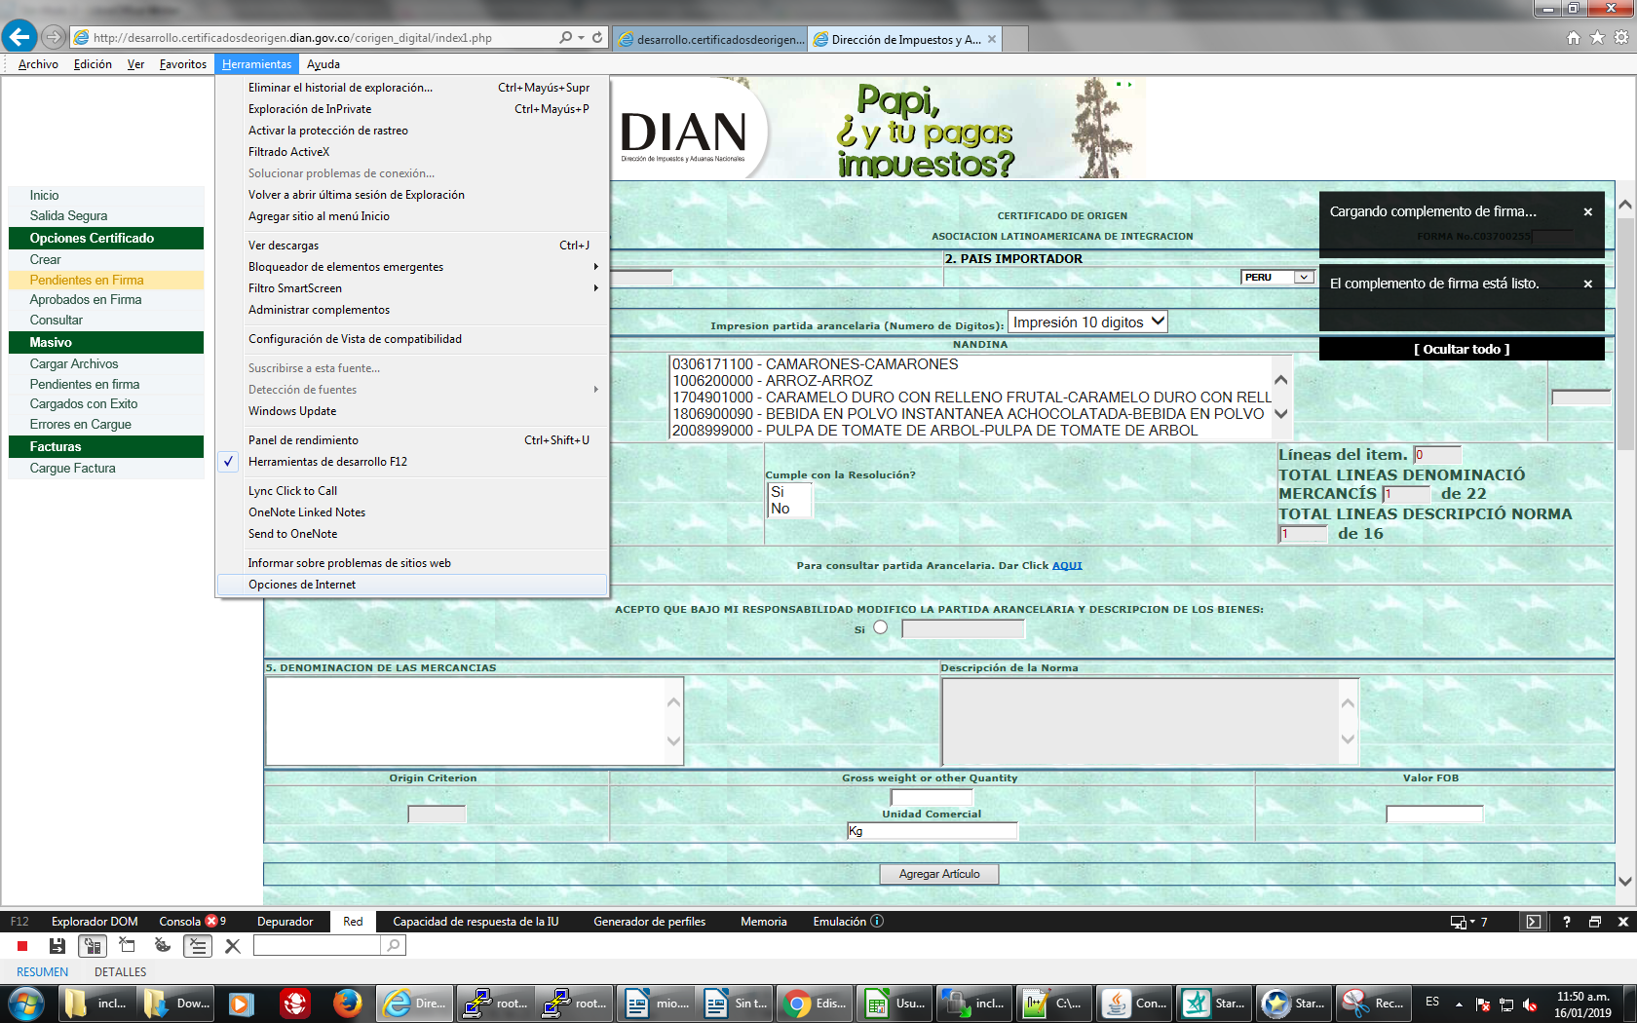
Task: Open Windows Media Player taskbar icon
Action: coord(242,1003)
